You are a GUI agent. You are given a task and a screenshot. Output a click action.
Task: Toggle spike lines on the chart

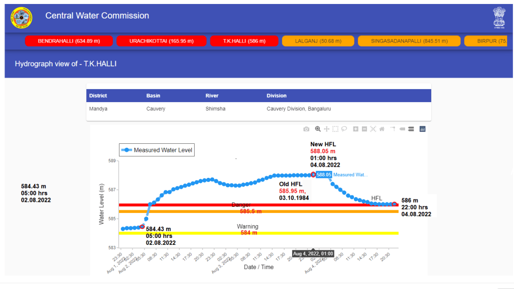coord(394,129)
